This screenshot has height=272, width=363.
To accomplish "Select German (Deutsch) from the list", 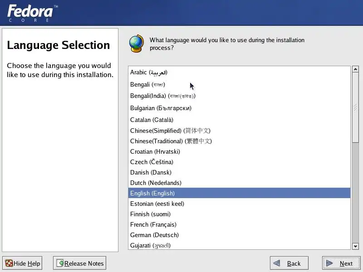I will [154, 235].
